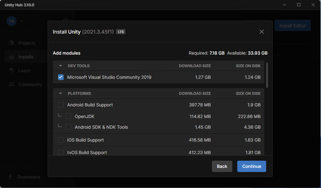Click the Downloads arrow icon

10,177
